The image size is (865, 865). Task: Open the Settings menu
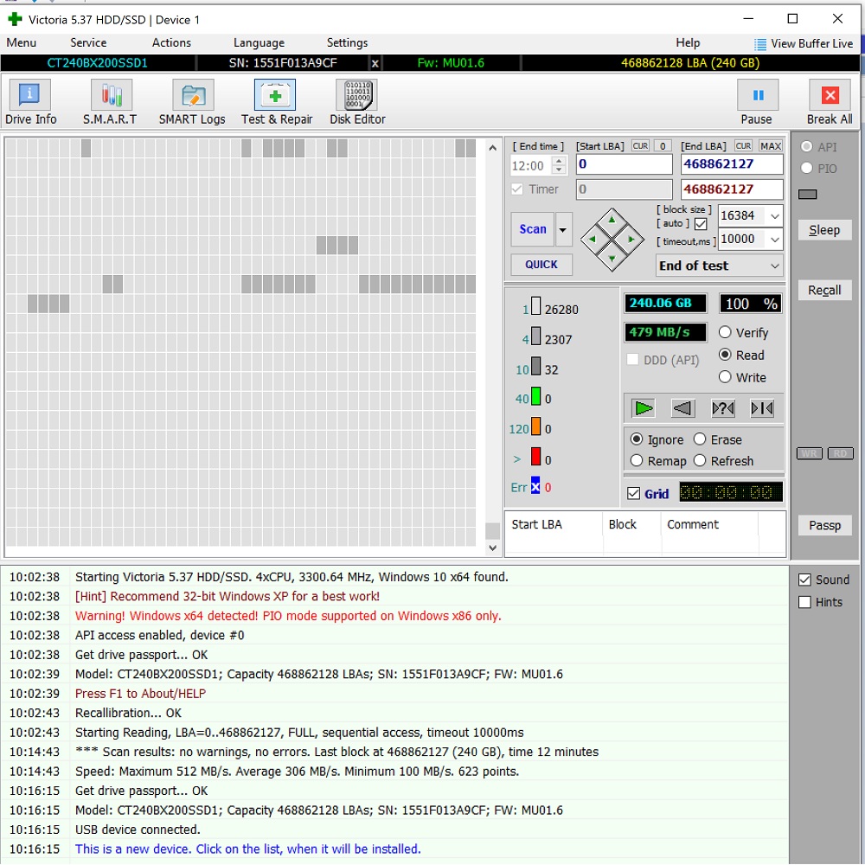[347, 43]
